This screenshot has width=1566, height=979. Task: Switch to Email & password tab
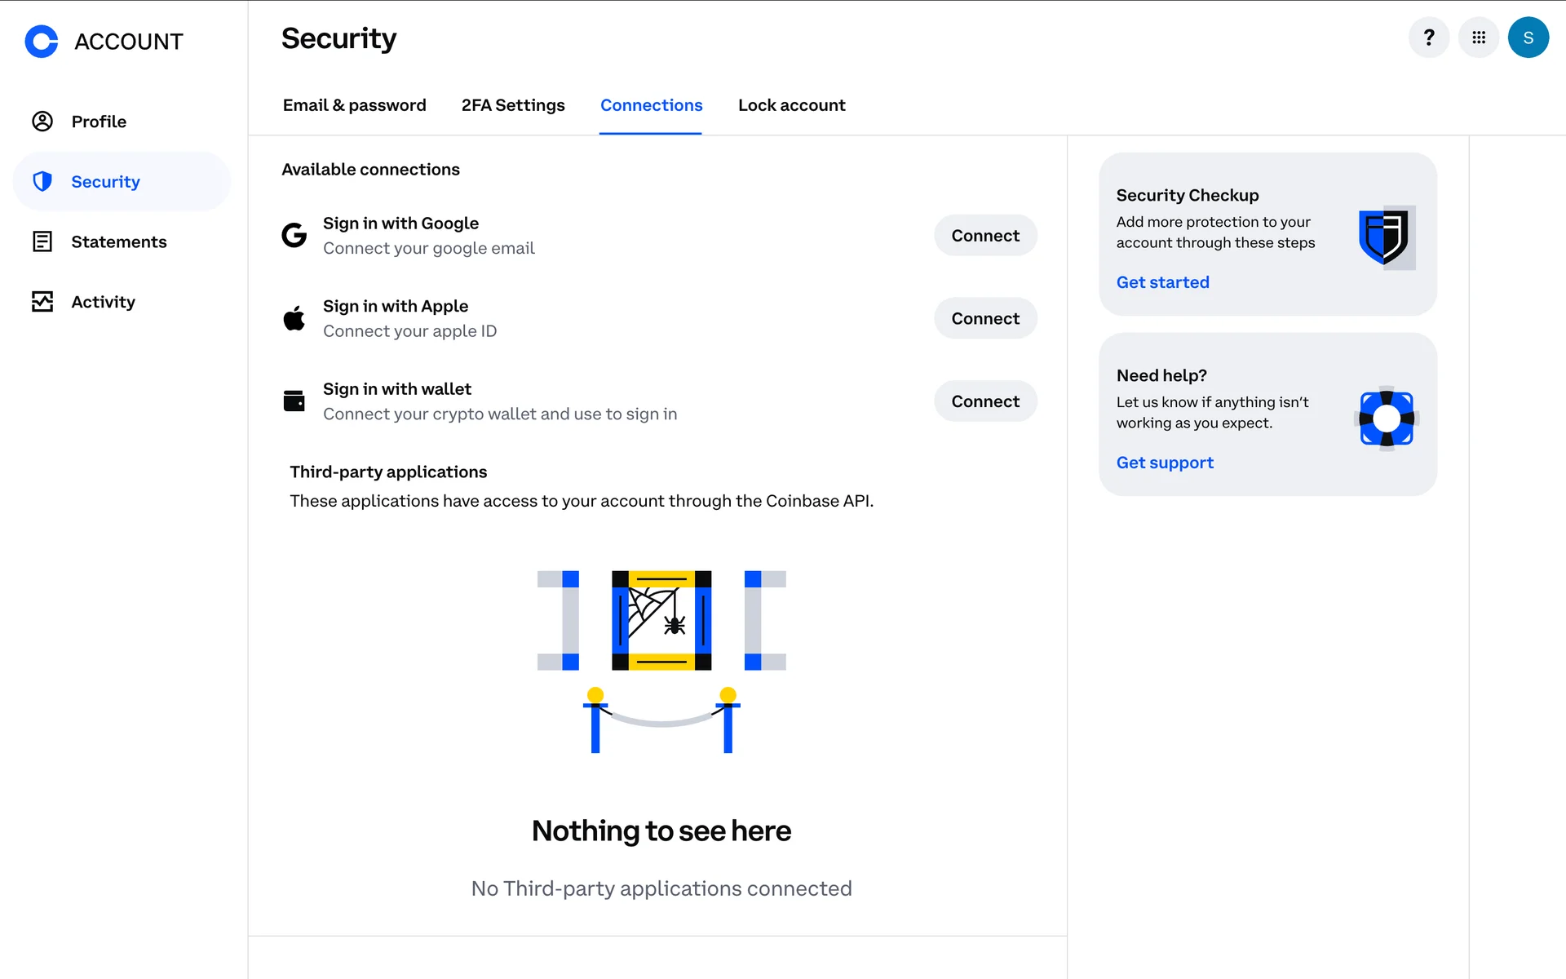(354, 105)
